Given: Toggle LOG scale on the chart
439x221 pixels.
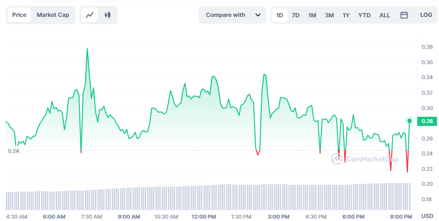Looking at the screenshot, I should pyautogui.click(x=426, y=15).
